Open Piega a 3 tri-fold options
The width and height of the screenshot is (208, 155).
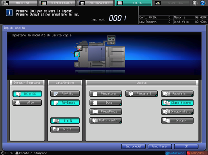click(142, 94)
